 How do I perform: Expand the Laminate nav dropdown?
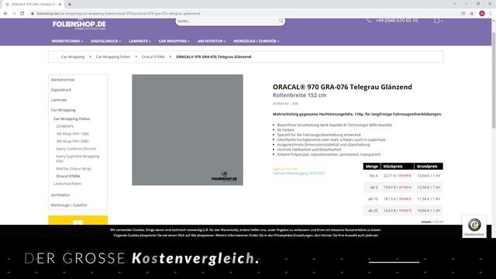coord(139,41)
